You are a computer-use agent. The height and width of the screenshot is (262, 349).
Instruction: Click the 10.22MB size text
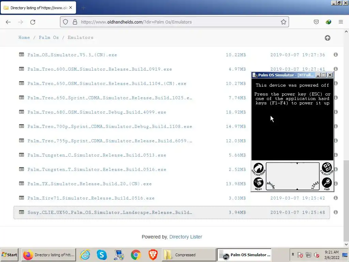click(236, 55)
